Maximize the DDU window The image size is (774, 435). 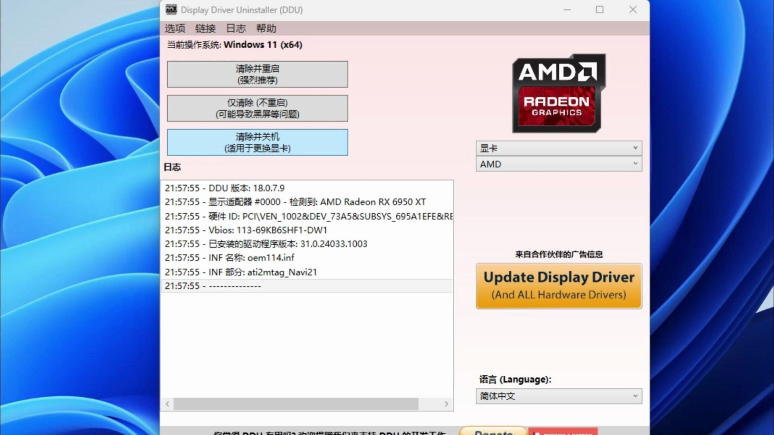600,10
